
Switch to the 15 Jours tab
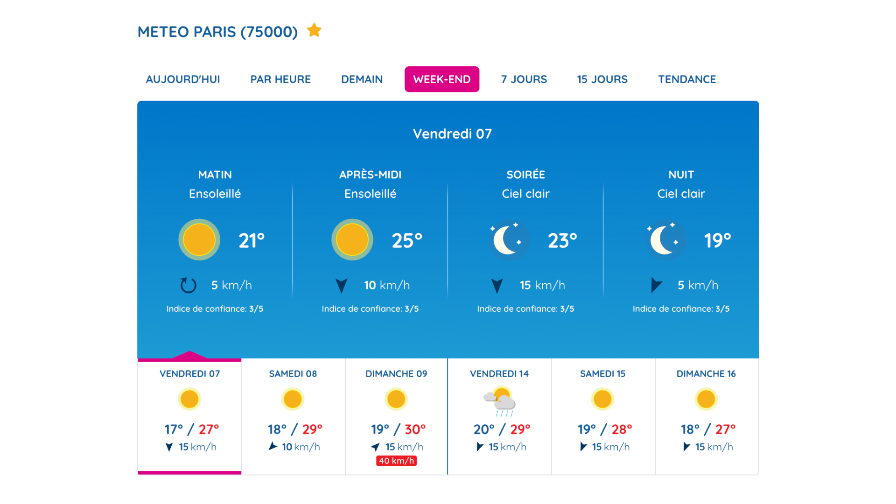click(x=602, y=79)
